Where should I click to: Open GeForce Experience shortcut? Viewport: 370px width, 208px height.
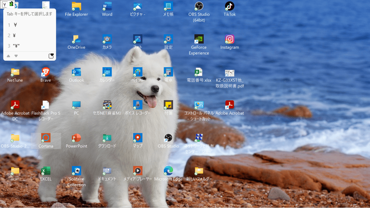[x=199, y=39]
